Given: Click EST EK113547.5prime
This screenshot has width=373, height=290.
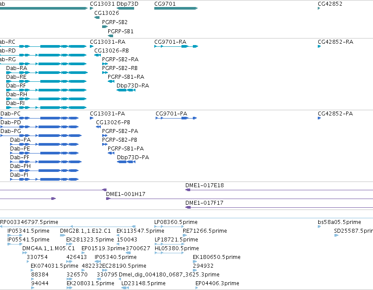Looking at the screenshot, I should click(140, 231).
